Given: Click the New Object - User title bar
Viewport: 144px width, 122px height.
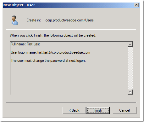Looking at the screenshot, I should pyautogui.click(x=68, y=5).
